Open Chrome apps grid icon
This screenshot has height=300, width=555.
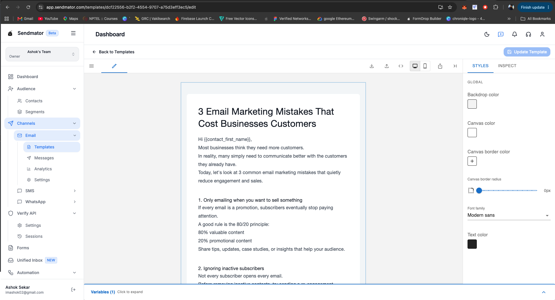coord(7,19)
